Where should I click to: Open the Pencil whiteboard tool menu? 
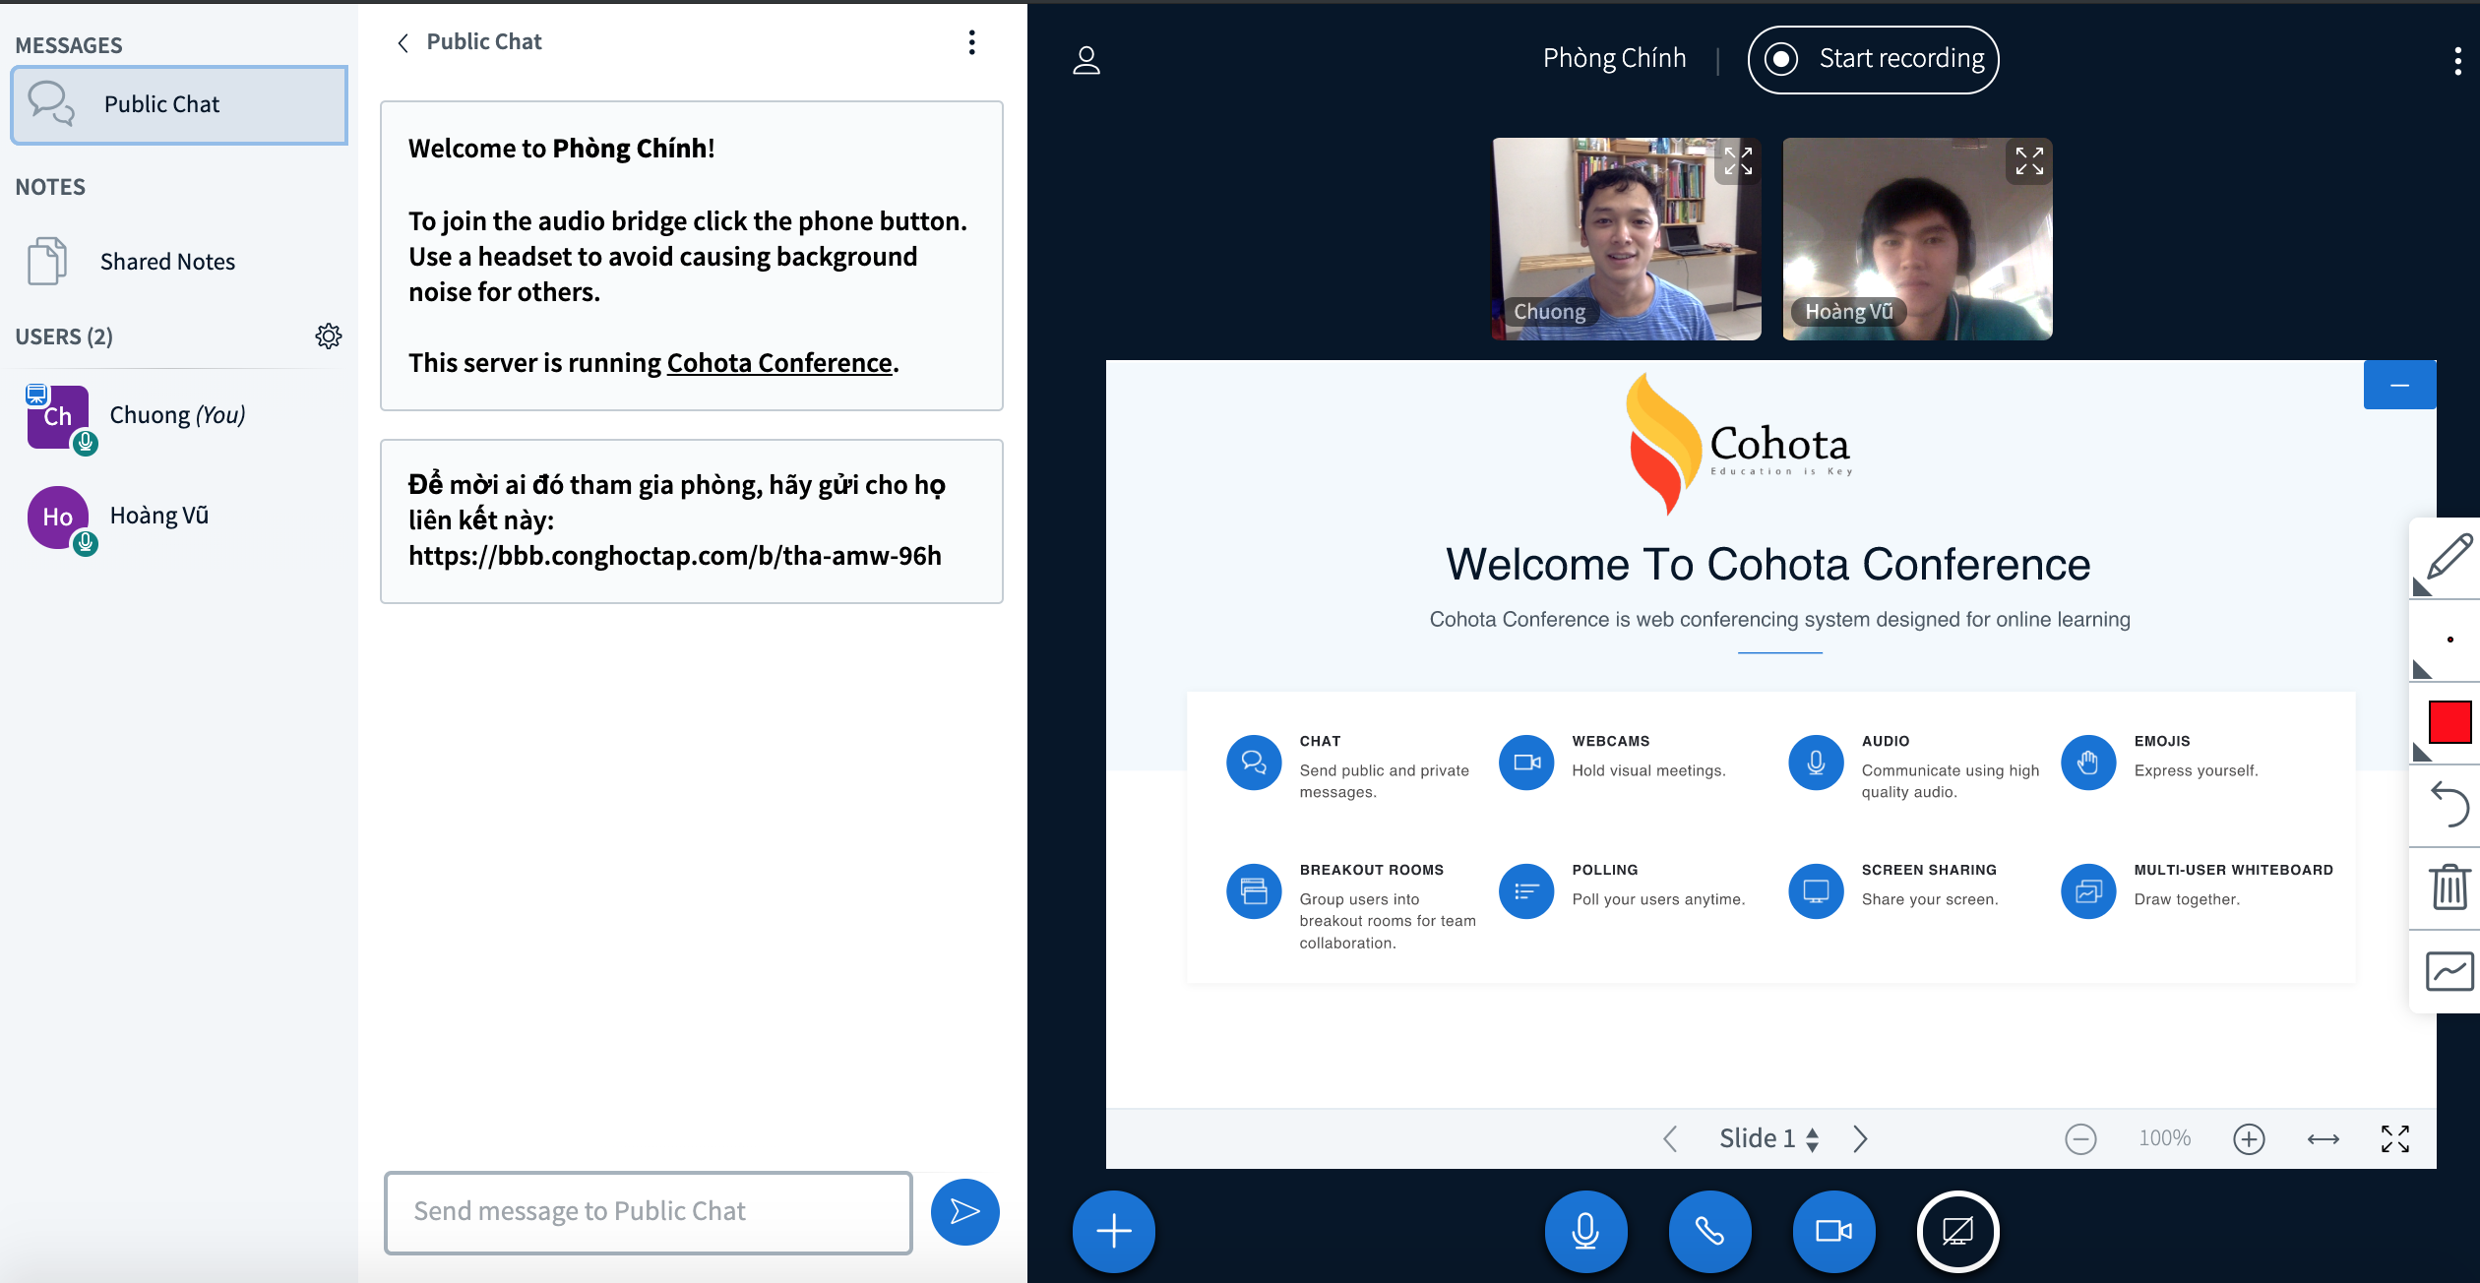pyautogui.click(x=2449, y=559)
